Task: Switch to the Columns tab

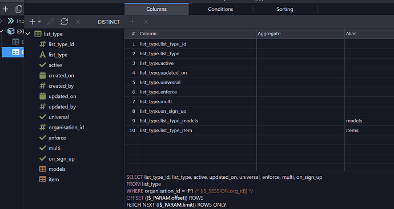Action: [156, 9]
